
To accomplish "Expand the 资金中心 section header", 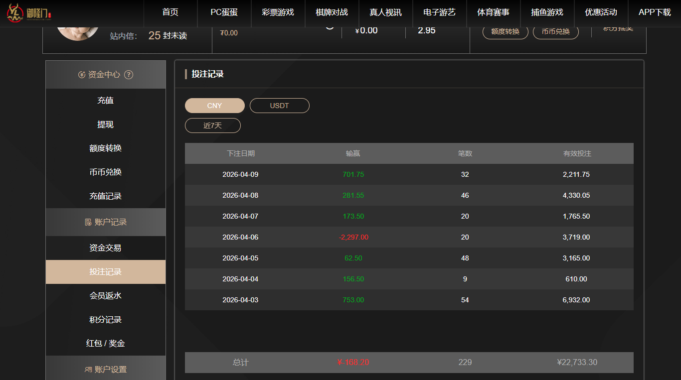I will [105, 75].
